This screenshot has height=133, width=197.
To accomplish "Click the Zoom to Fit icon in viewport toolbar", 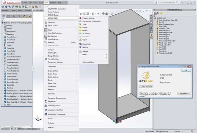I will pyautogui.click(x=81, y=14).
